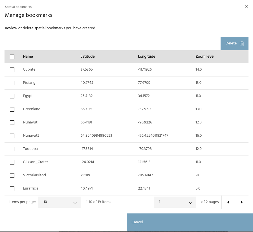Click the trash icon on Delete button

point(242,44)
